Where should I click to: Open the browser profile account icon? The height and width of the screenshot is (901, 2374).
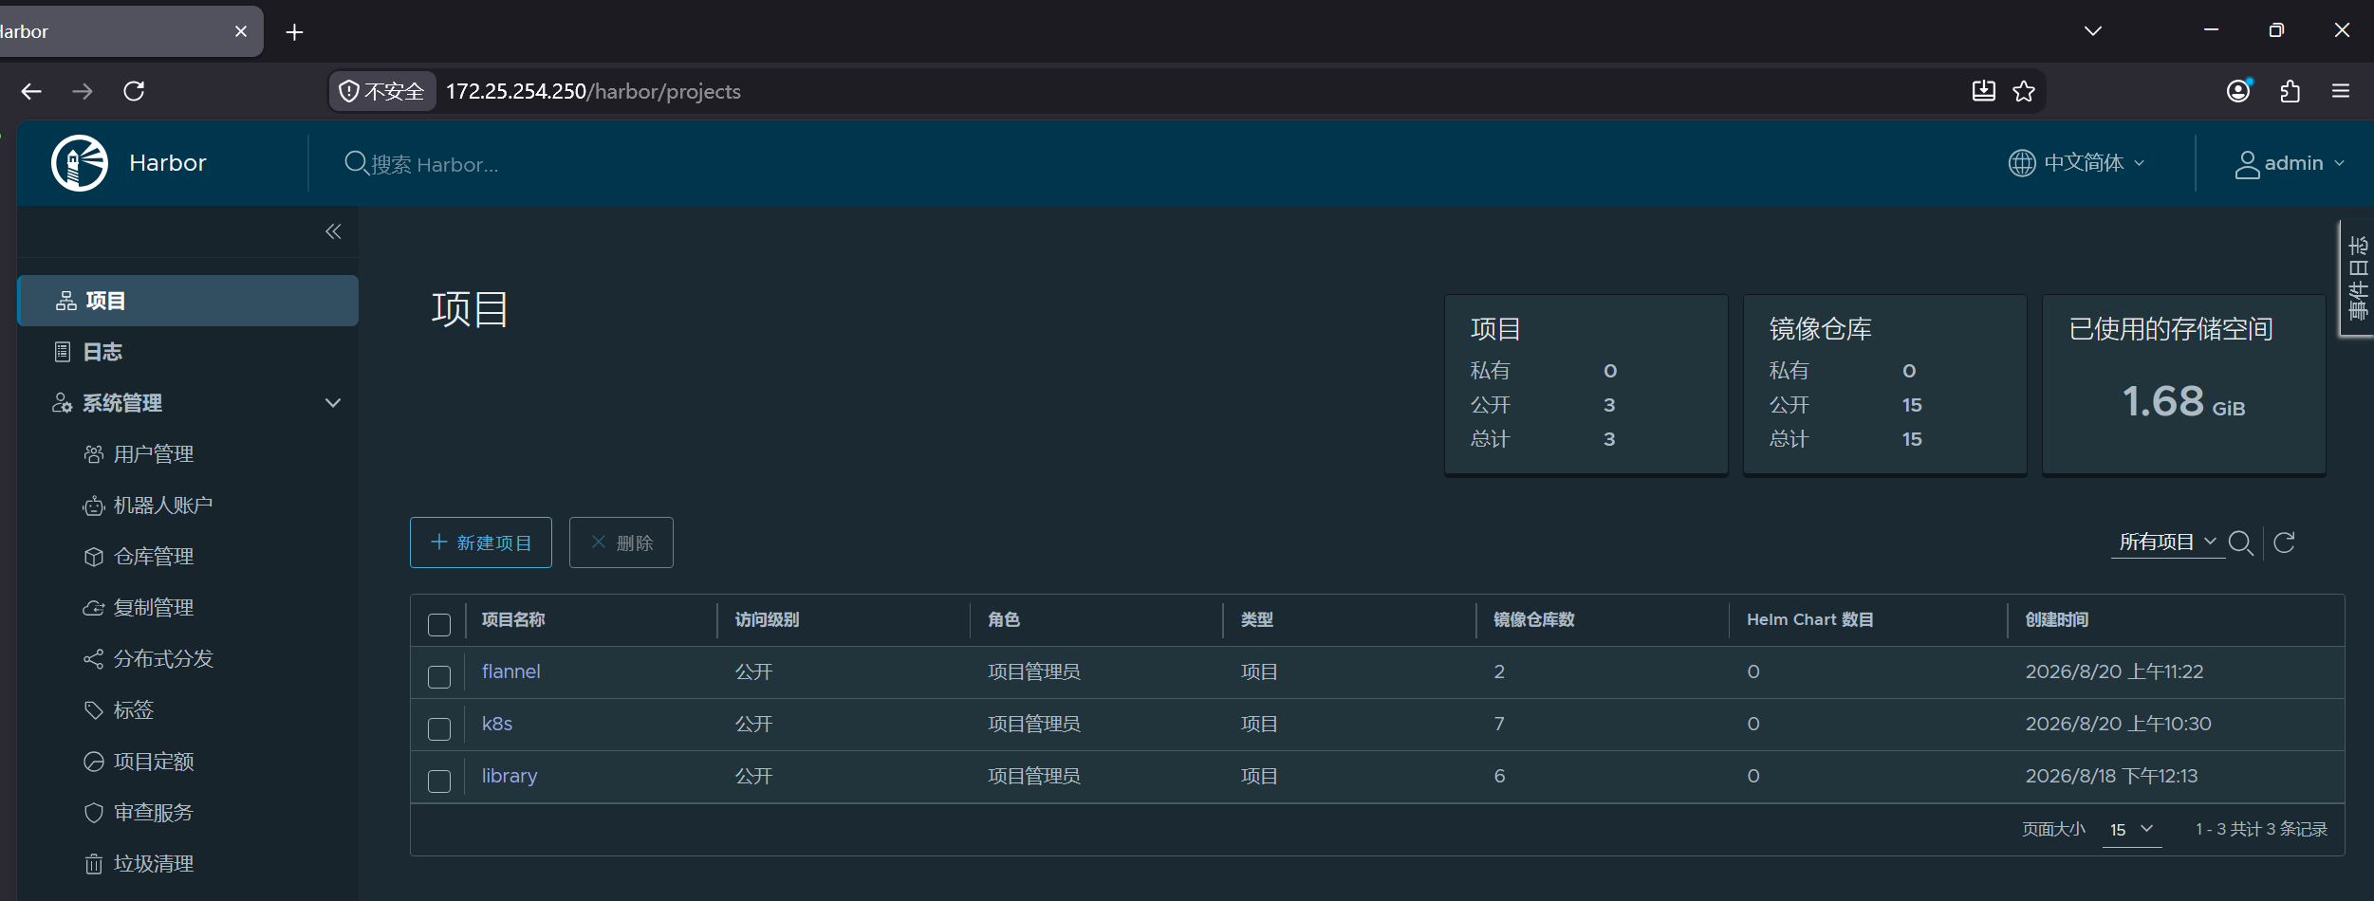pyautogui.click(x=2239, y=90)
